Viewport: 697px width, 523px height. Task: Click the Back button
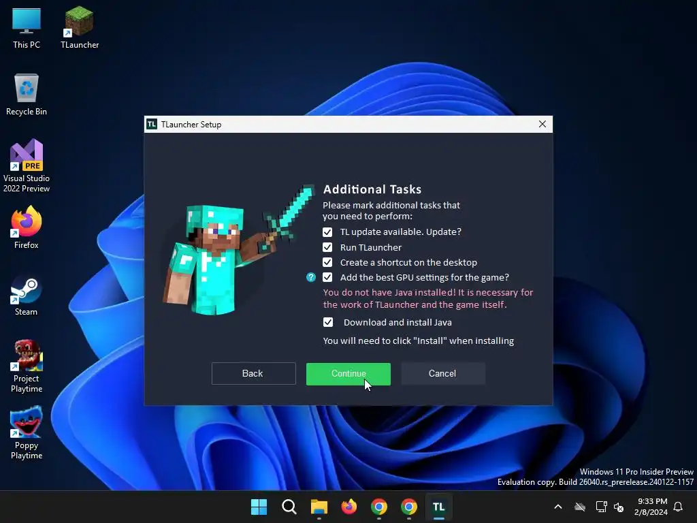[x=253, y=374]
